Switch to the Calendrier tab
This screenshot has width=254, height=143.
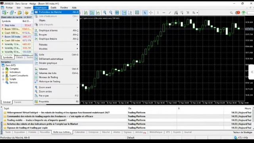[x=80, y=132]
